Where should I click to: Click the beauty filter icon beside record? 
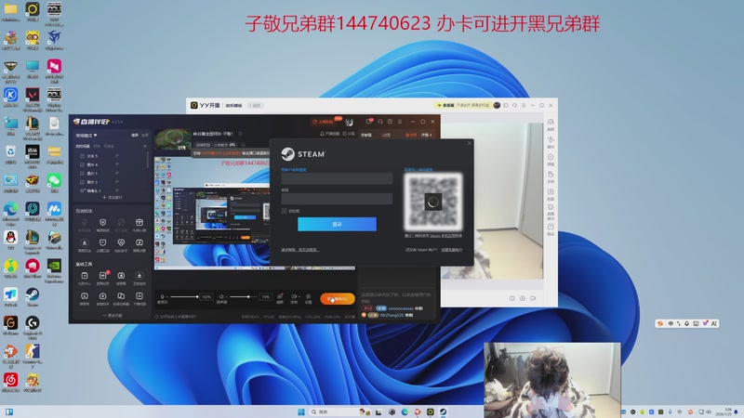point(280,296)
